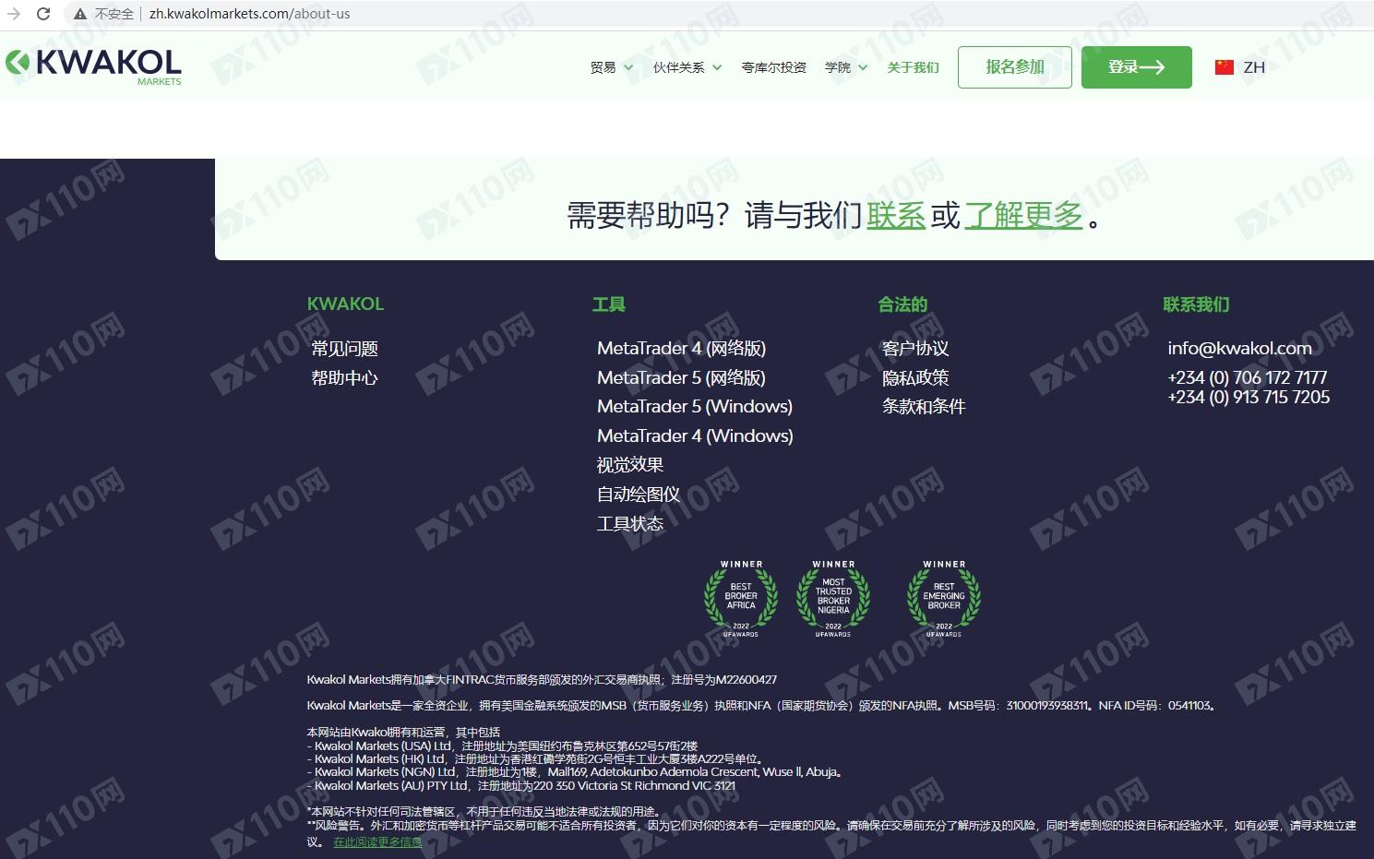This screenshot has width=1374, height=859.
Task: Open the 关于我们 nav item
Action: pyautogui.click(x=913, y=67)
